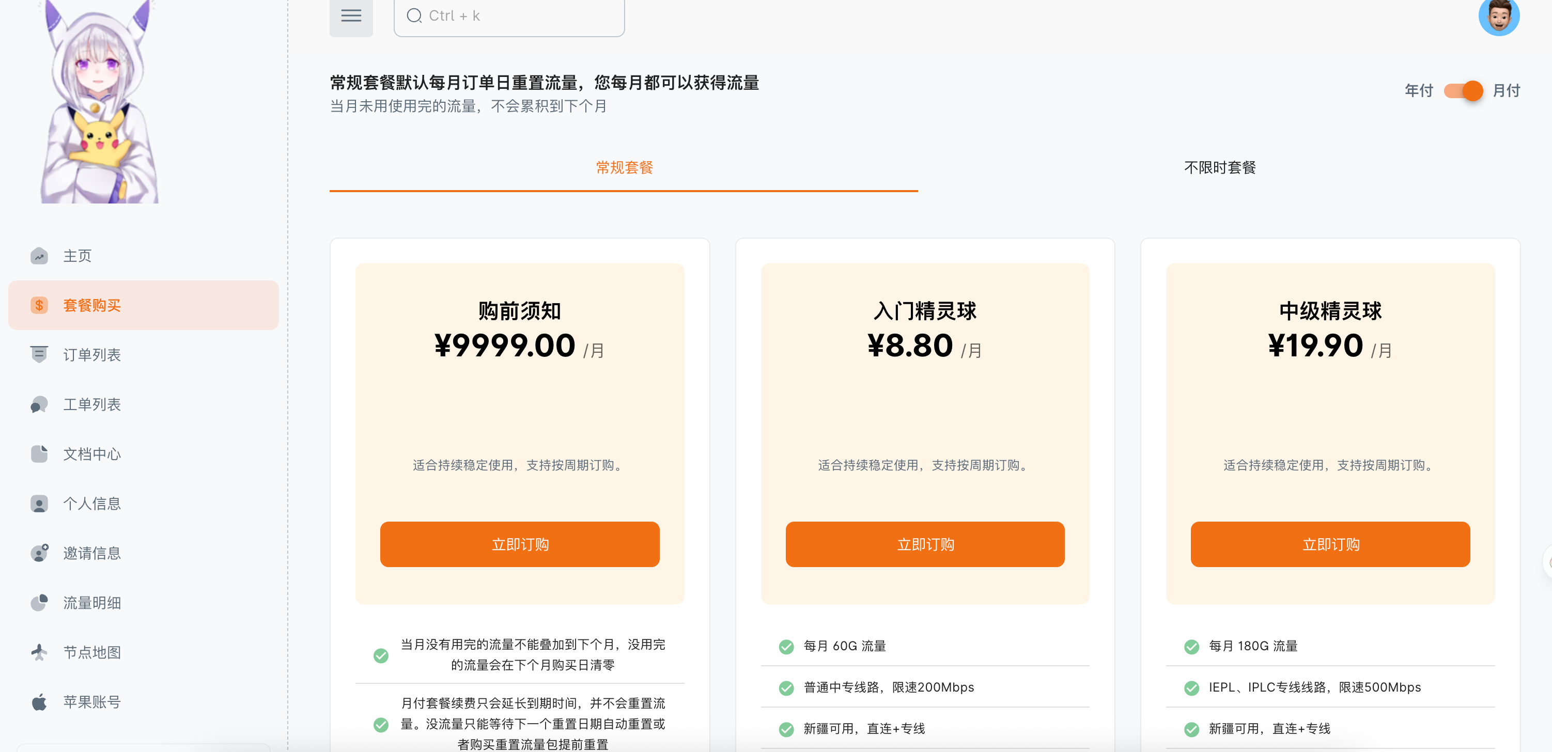Switch to the 不限时套餐 tab
This screenshot has height=752, width=1552.
(x=1219, y=168)
